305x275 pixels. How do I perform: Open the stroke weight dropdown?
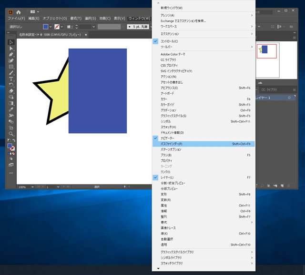pyautogui.click(x=94, y=27)
